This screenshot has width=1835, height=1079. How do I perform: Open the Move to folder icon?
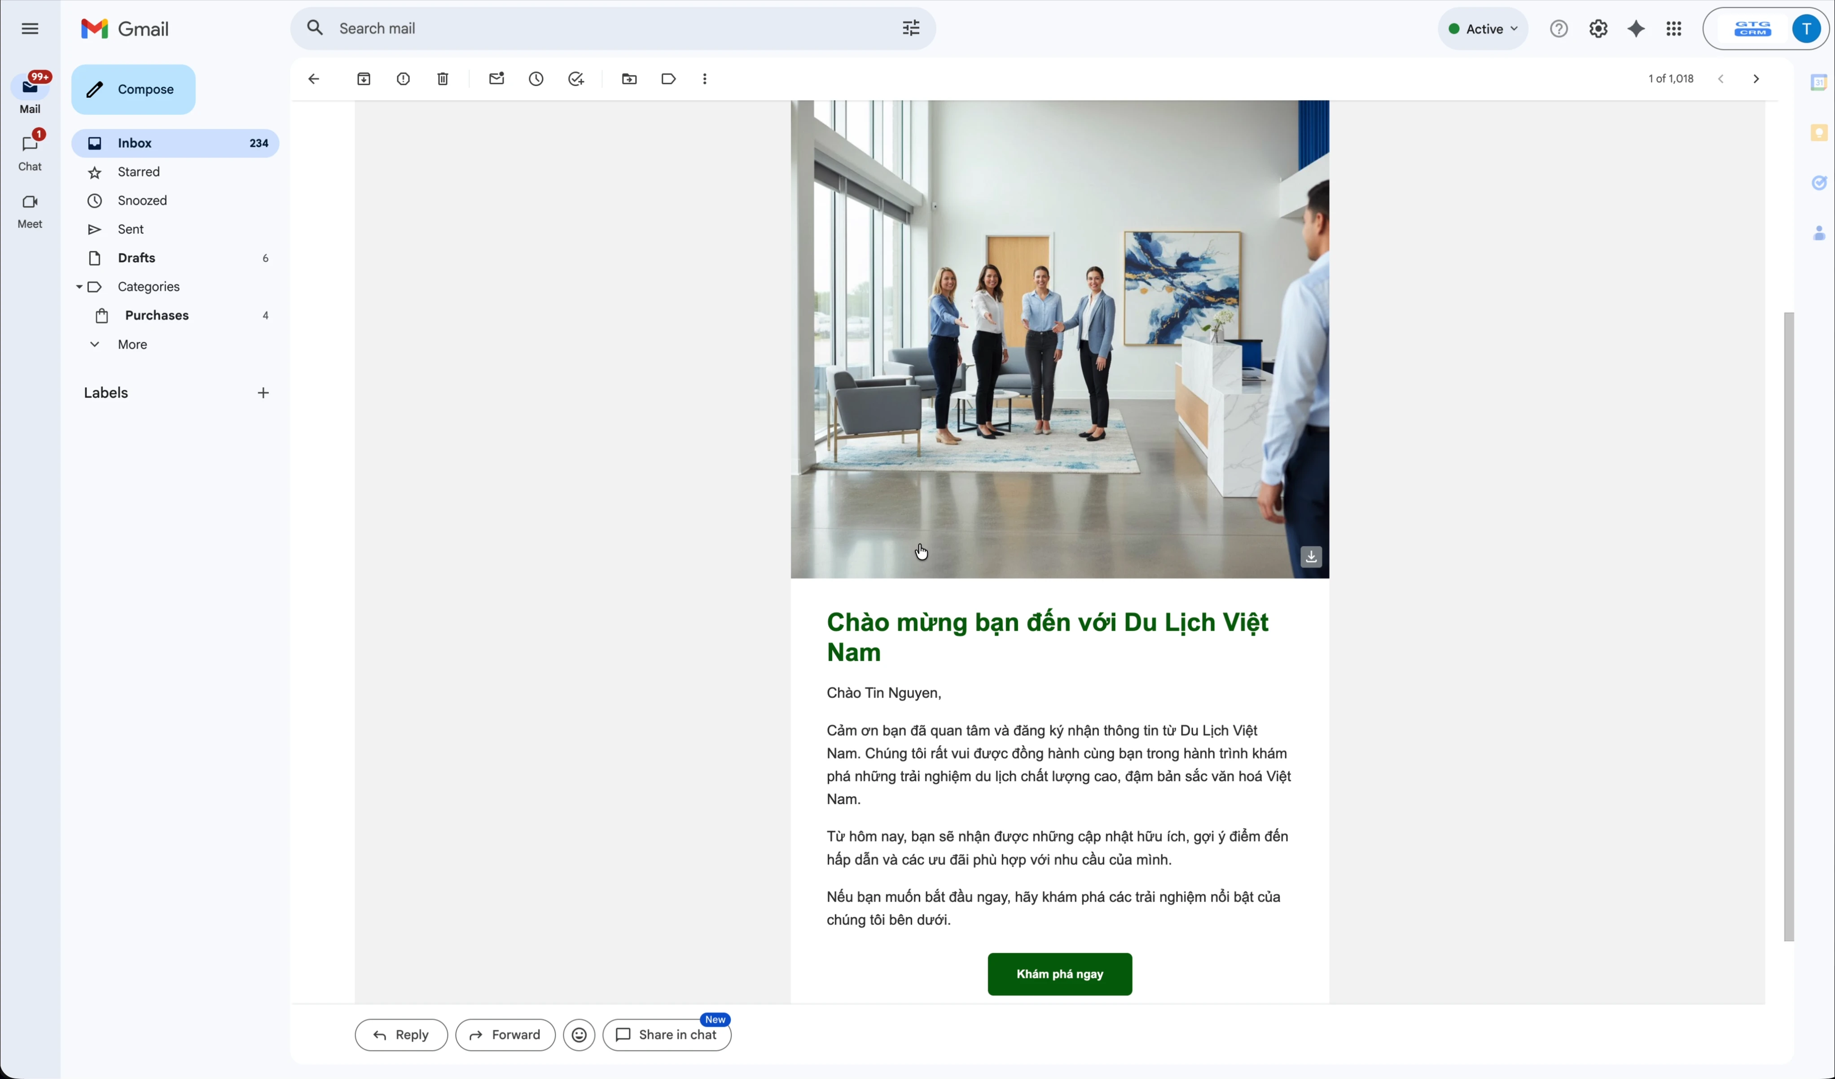[629, 79]
